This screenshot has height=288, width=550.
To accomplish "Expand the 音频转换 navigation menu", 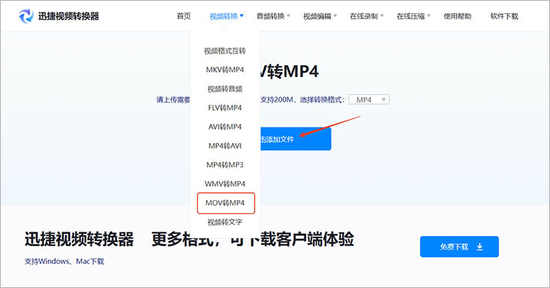I will pos(274,16).
